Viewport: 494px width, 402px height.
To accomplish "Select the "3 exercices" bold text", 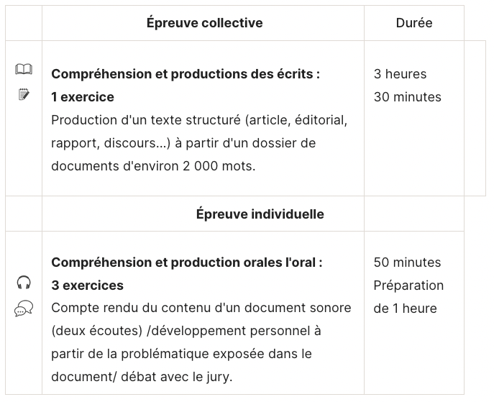I will tap(88, 285).
